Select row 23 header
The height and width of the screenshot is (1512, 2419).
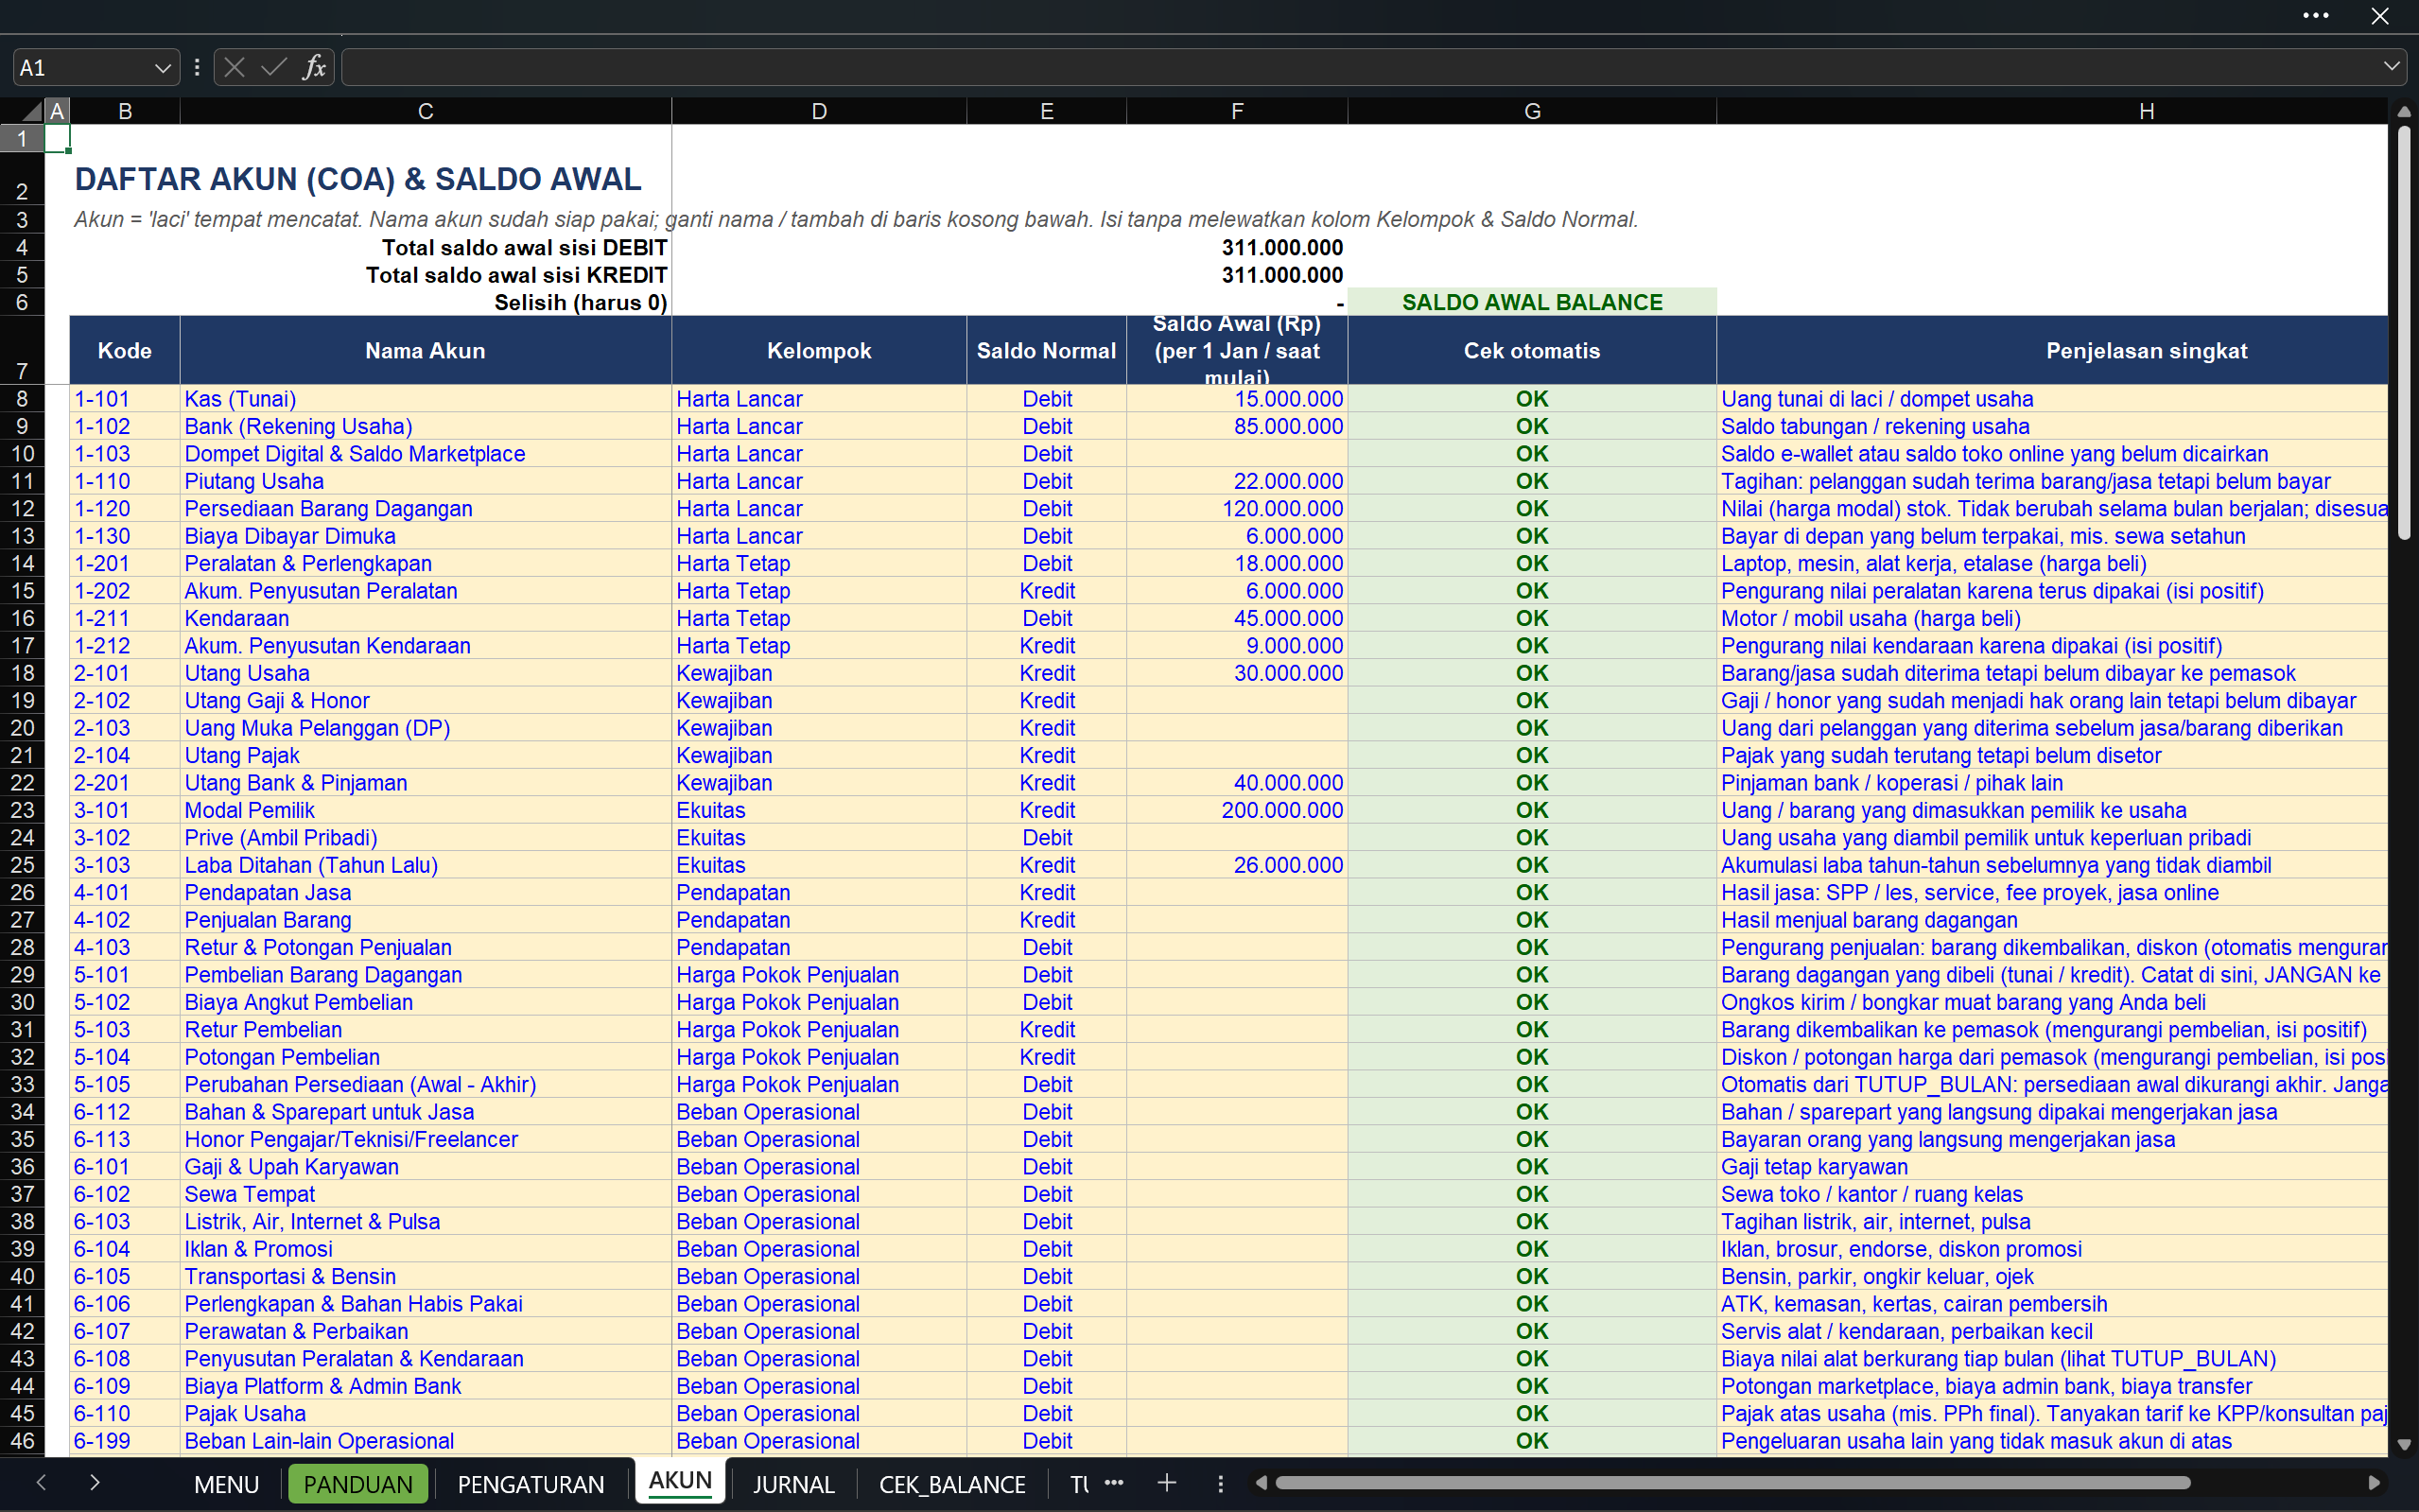point(22,810)
